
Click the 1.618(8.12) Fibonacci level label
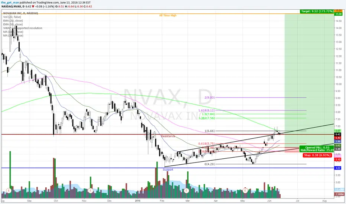point(206,111)
